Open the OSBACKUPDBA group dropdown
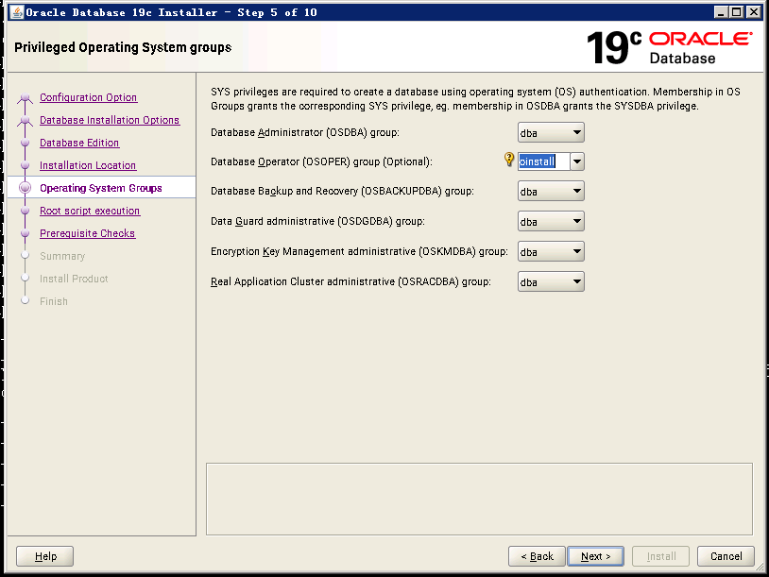 pos(551,191)
